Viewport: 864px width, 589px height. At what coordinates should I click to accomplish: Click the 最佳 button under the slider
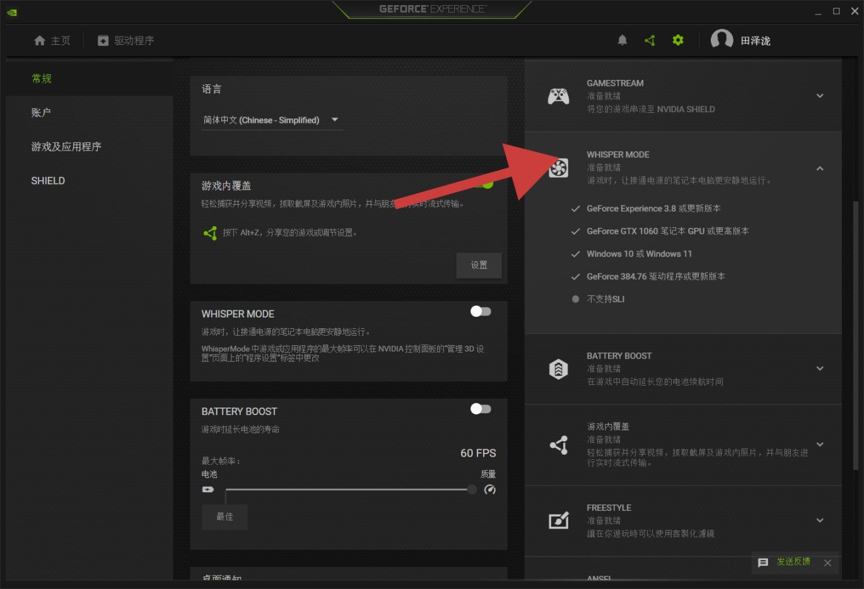point(225,517)
